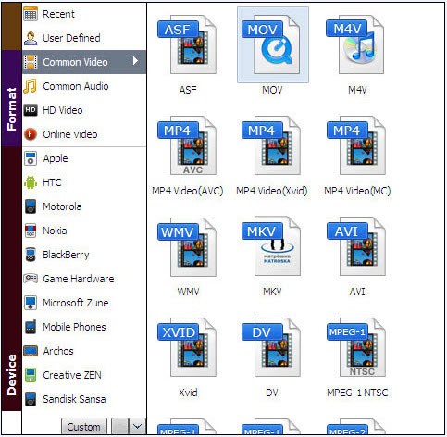The image size is (447, 437).
Task: Click the Format vertical tab
Action: pyautogui.click(x=11, y=98)
